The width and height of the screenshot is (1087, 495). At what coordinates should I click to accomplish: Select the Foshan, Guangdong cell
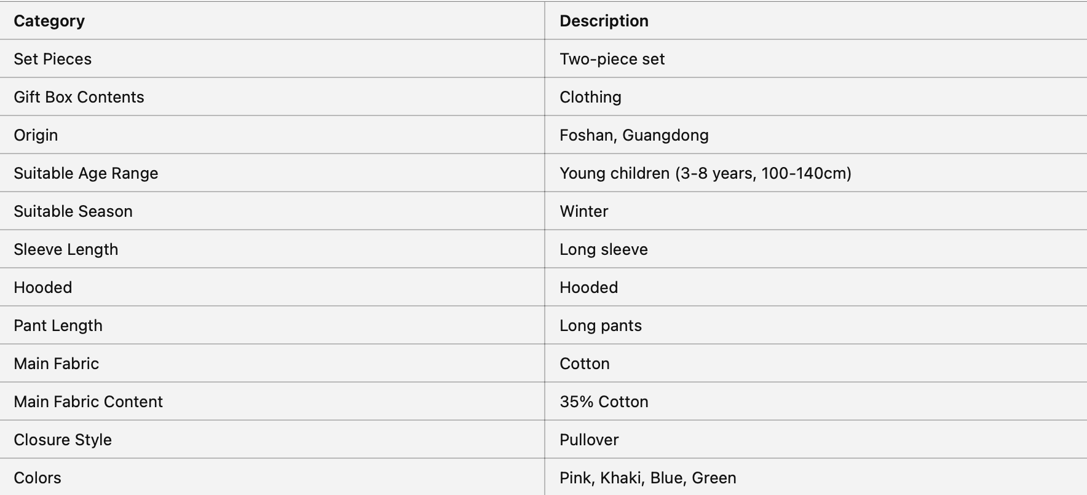634,135
